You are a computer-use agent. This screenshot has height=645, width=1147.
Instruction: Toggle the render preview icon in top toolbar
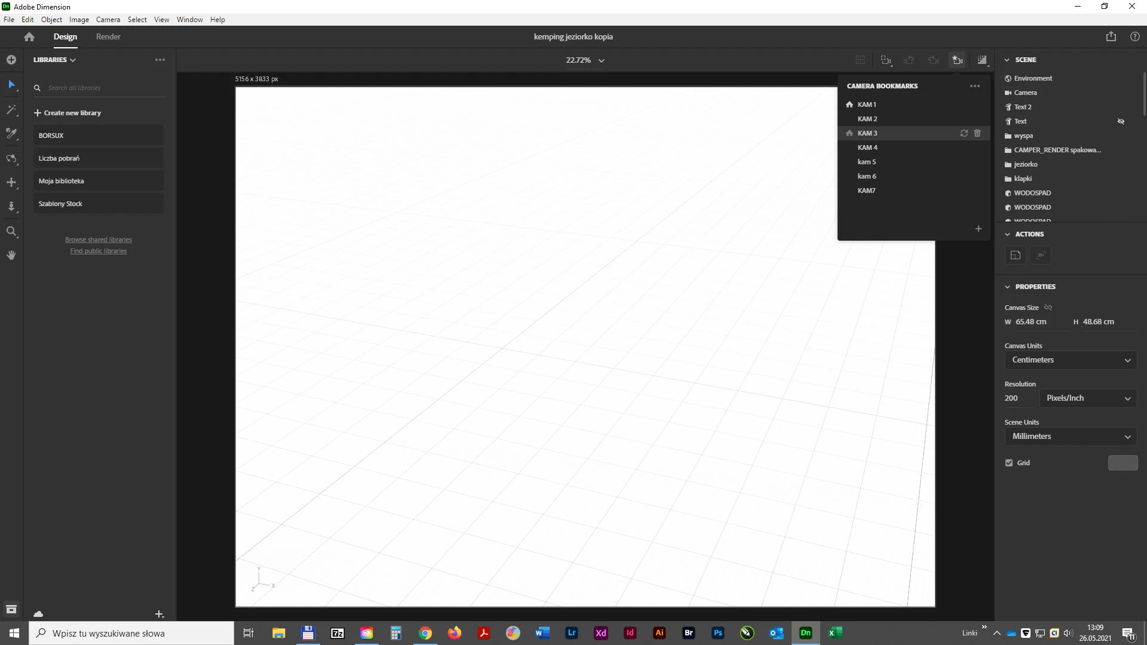click(982, 60)
